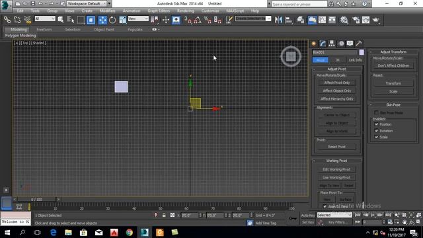Click the Bind to Space Warp icon
Screen dimensions: 423x238
click(27, 20)
